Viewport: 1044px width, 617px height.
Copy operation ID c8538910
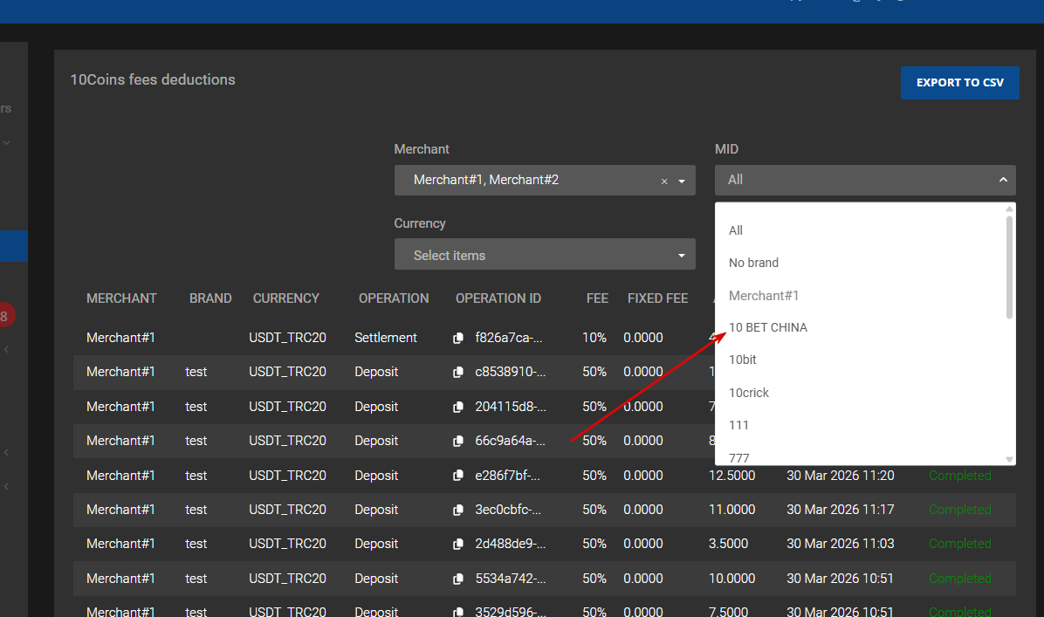point(458,373)
